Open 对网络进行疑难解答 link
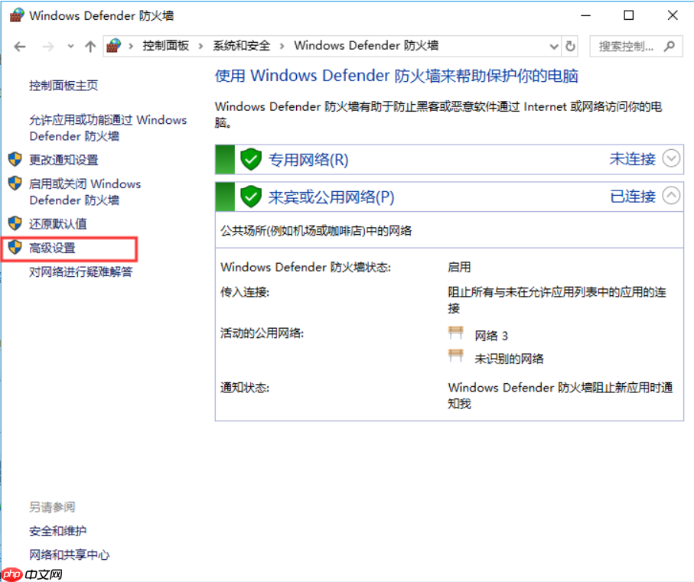The width and height of the screenshot is (694, 582). click(80, 271)
